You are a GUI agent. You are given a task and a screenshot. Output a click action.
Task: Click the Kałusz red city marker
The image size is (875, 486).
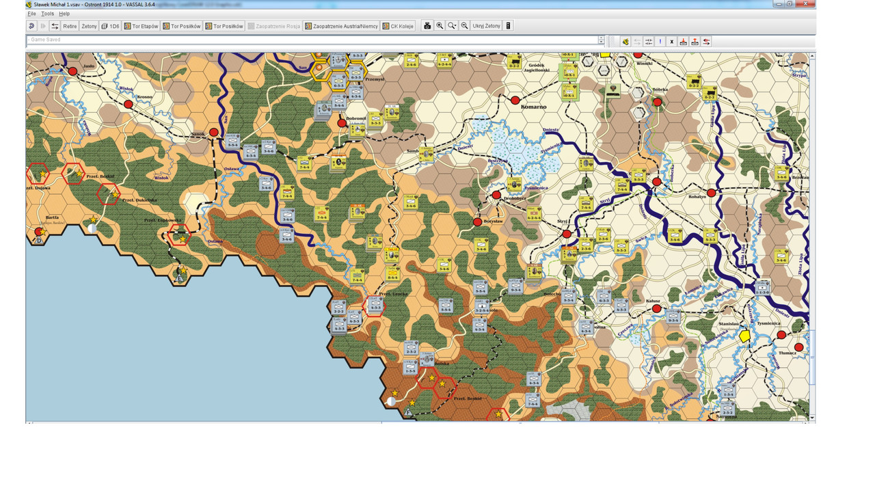(656, 309)
